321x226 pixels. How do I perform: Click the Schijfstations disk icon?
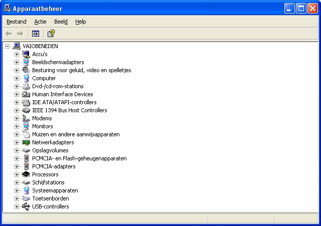(x=26, y=182)
